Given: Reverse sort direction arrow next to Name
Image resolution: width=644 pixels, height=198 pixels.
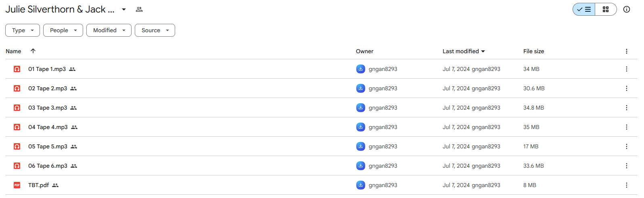Looking at the screenshot, I should (x=33, y=51).
